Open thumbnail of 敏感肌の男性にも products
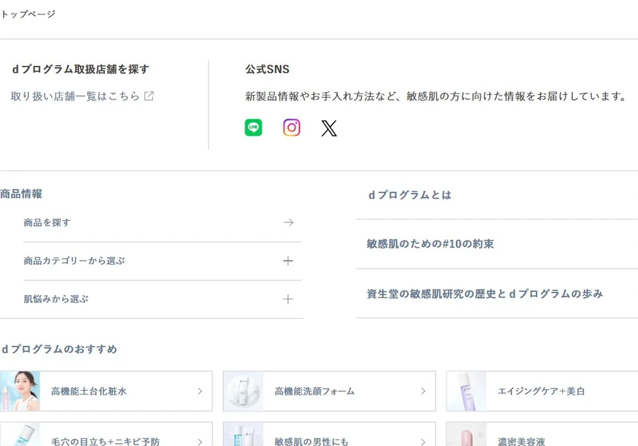This screenshot has height=446, width=638. click(243, 435)
